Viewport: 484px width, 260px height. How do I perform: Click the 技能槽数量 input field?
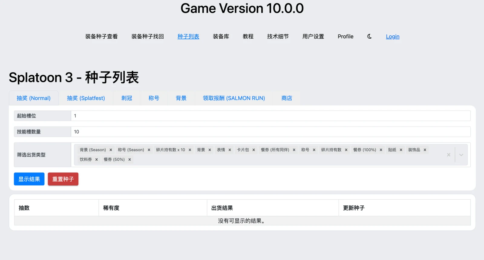[271, 132]
